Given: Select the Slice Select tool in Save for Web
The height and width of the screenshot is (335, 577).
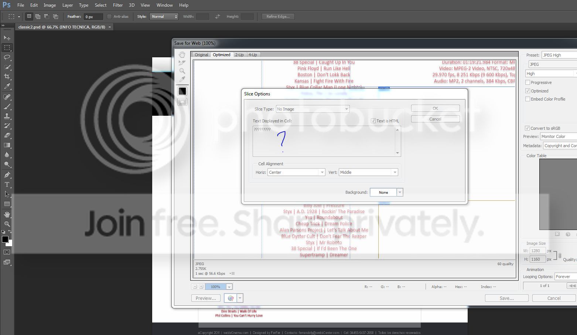Looking at the screenshot, I should click(x=182, y=63).
